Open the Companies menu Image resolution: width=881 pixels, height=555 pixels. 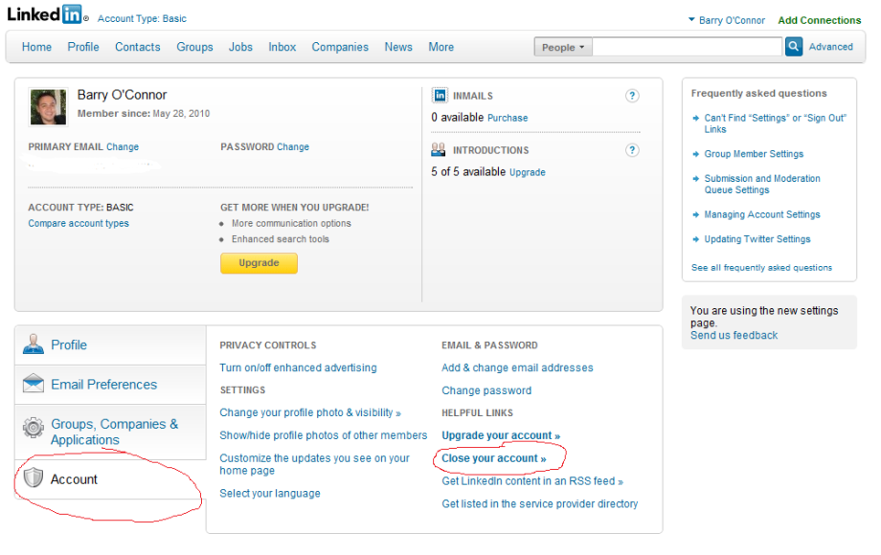point(340,47)
